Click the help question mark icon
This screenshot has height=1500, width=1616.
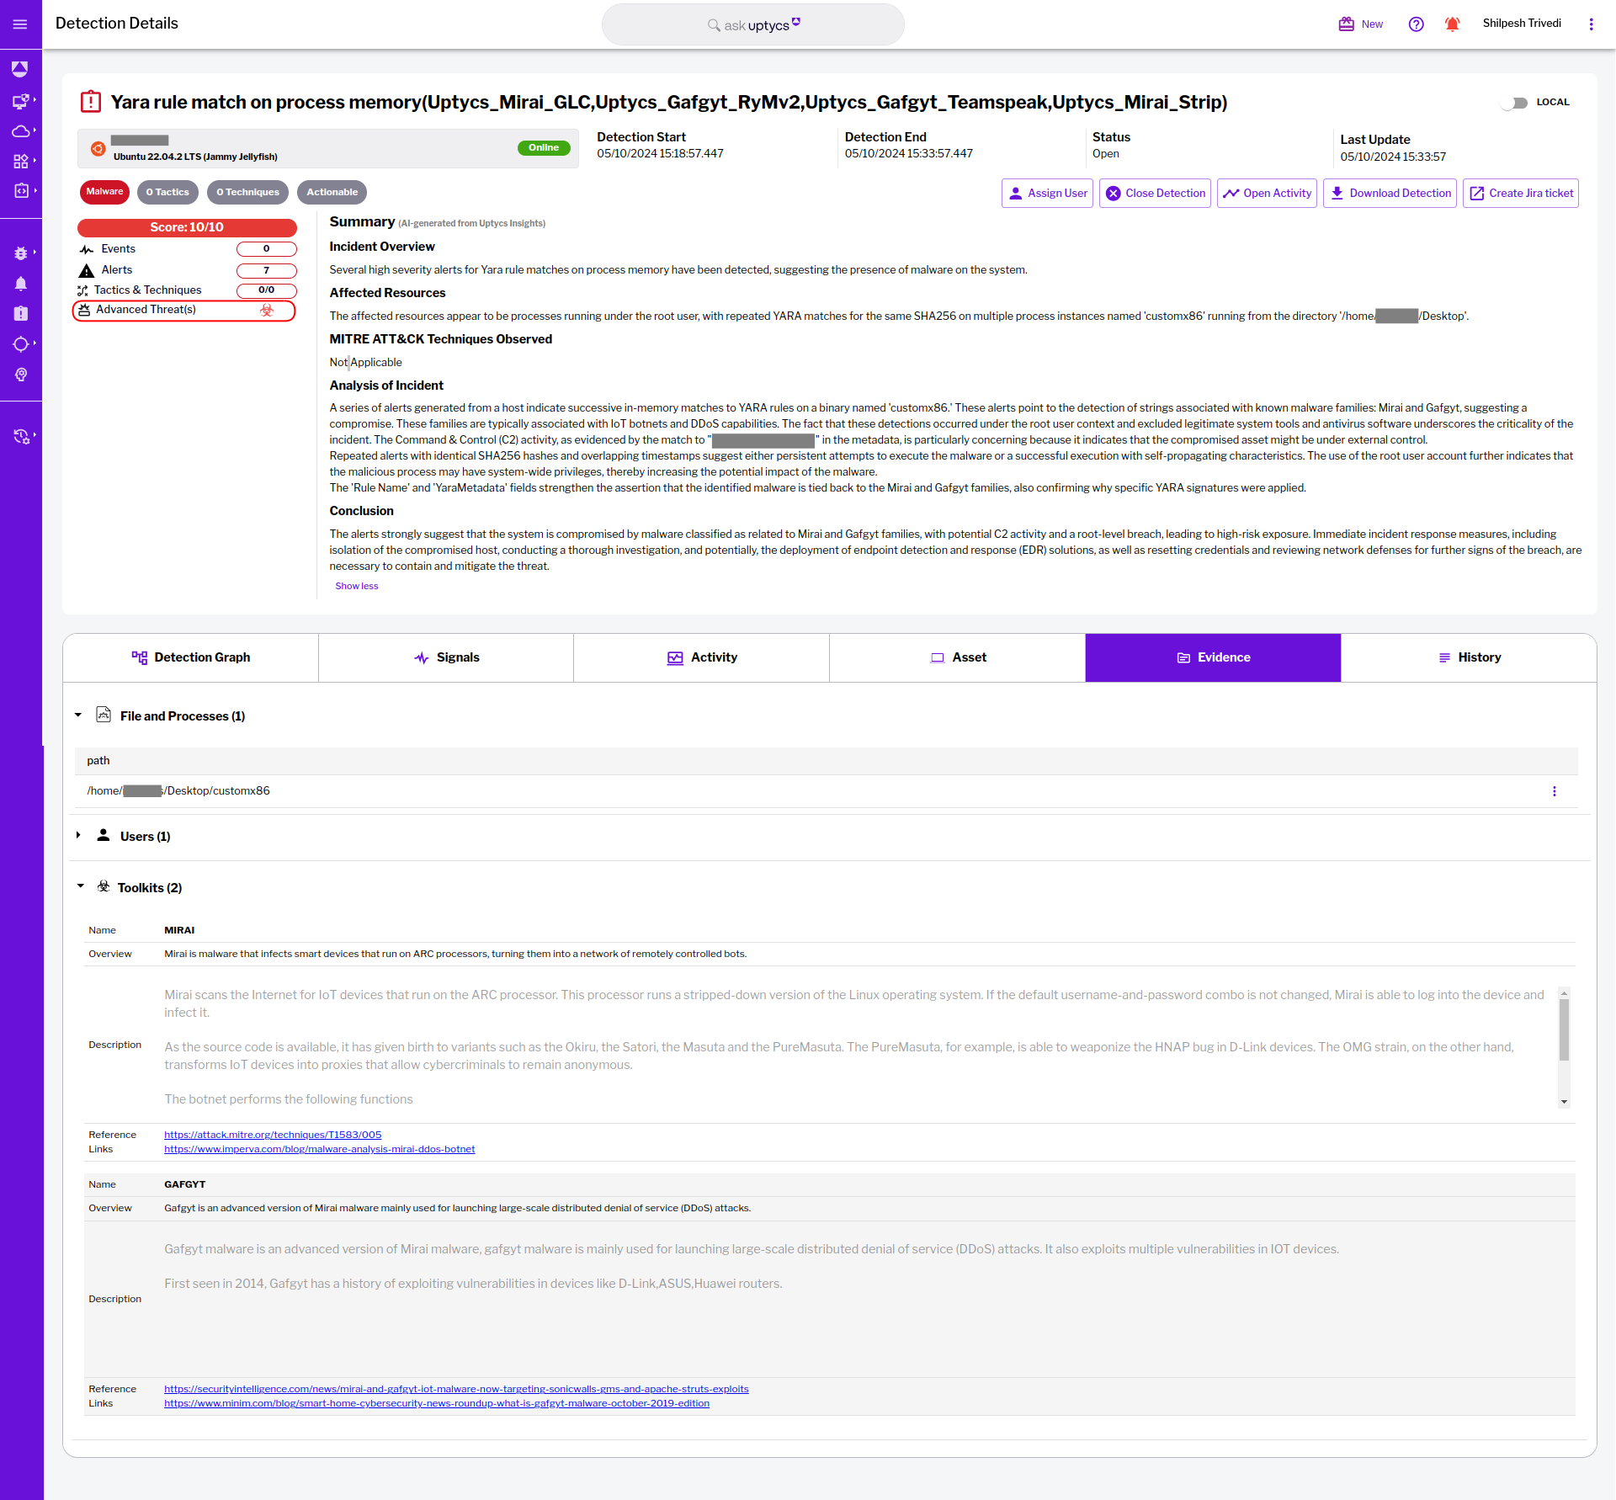pyautogui.click(x=1416, y=24)
